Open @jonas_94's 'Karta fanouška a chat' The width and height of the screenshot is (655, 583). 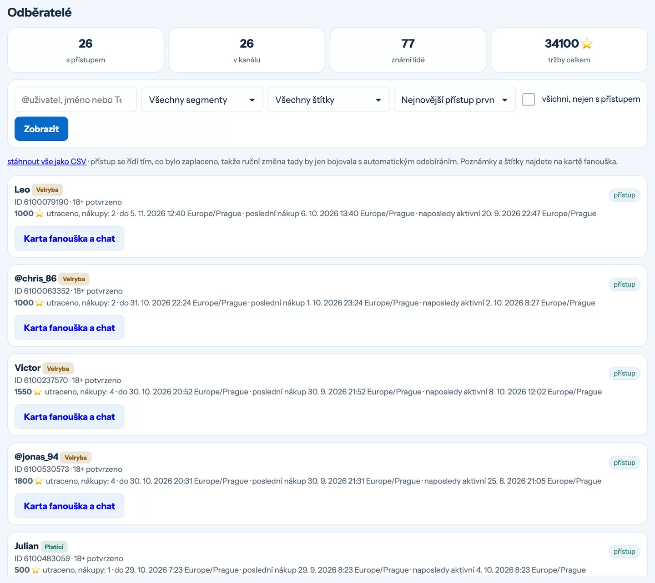[69, 506]
